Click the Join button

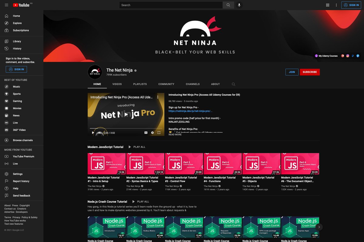292,72
